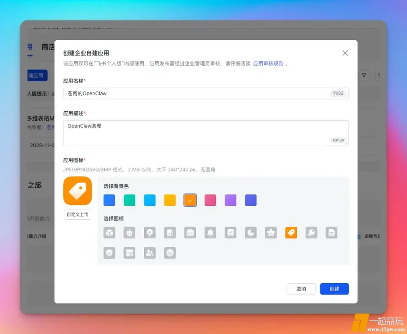Close the create app dialog

pyautogui.click(x=345, y=53)
